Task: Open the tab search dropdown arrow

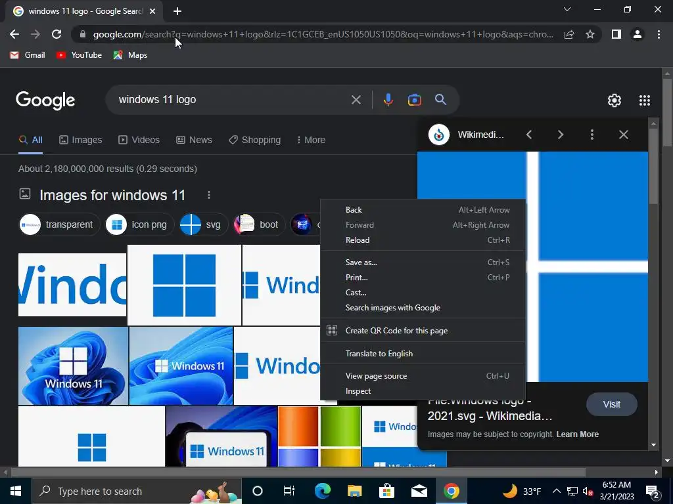Action: (x=567, y=9)
